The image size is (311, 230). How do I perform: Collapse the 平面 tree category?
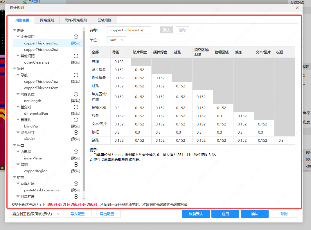pos(15,145)
